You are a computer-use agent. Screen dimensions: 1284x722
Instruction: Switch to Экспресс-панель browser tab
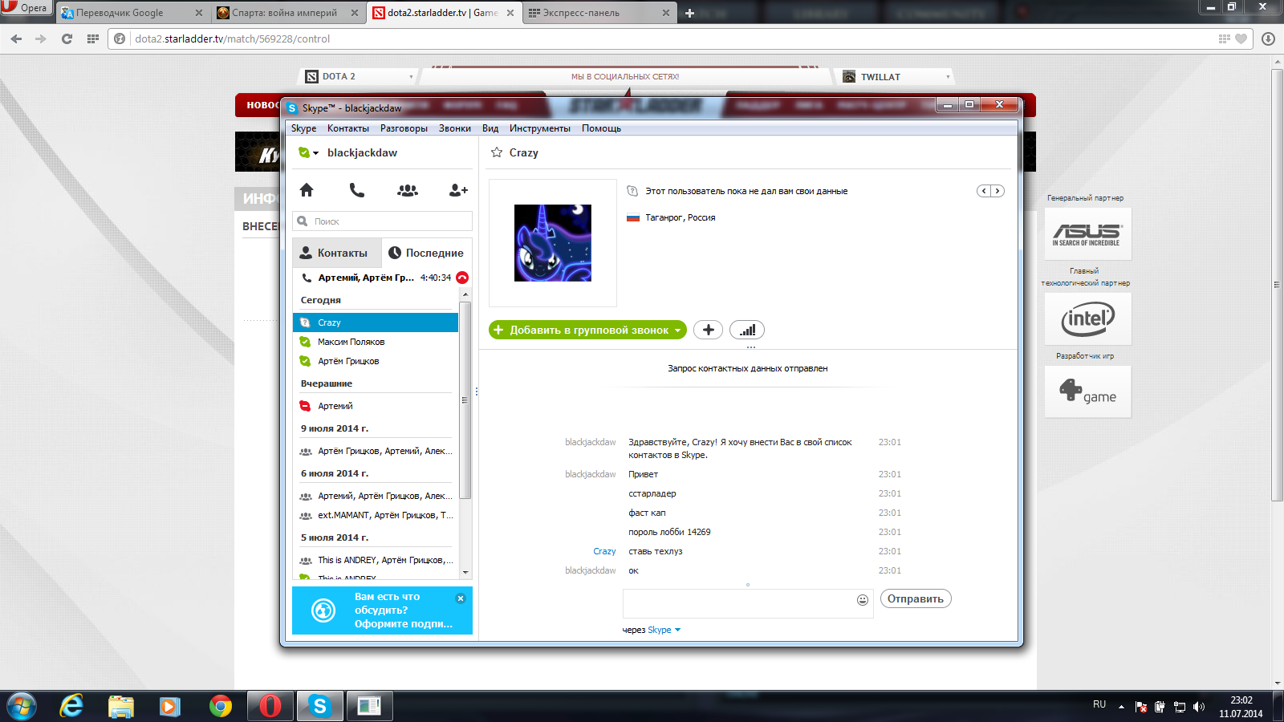click(600, 13)
